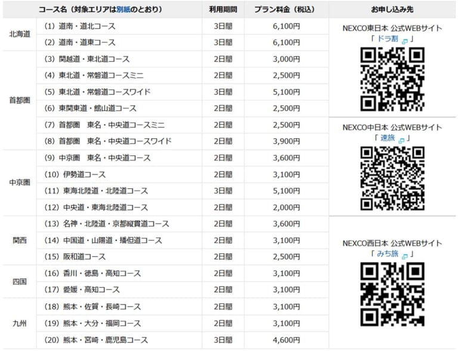Click the external link icon beside みち旅
Viewport: 458px width, 351px height.
coord(405,256)
